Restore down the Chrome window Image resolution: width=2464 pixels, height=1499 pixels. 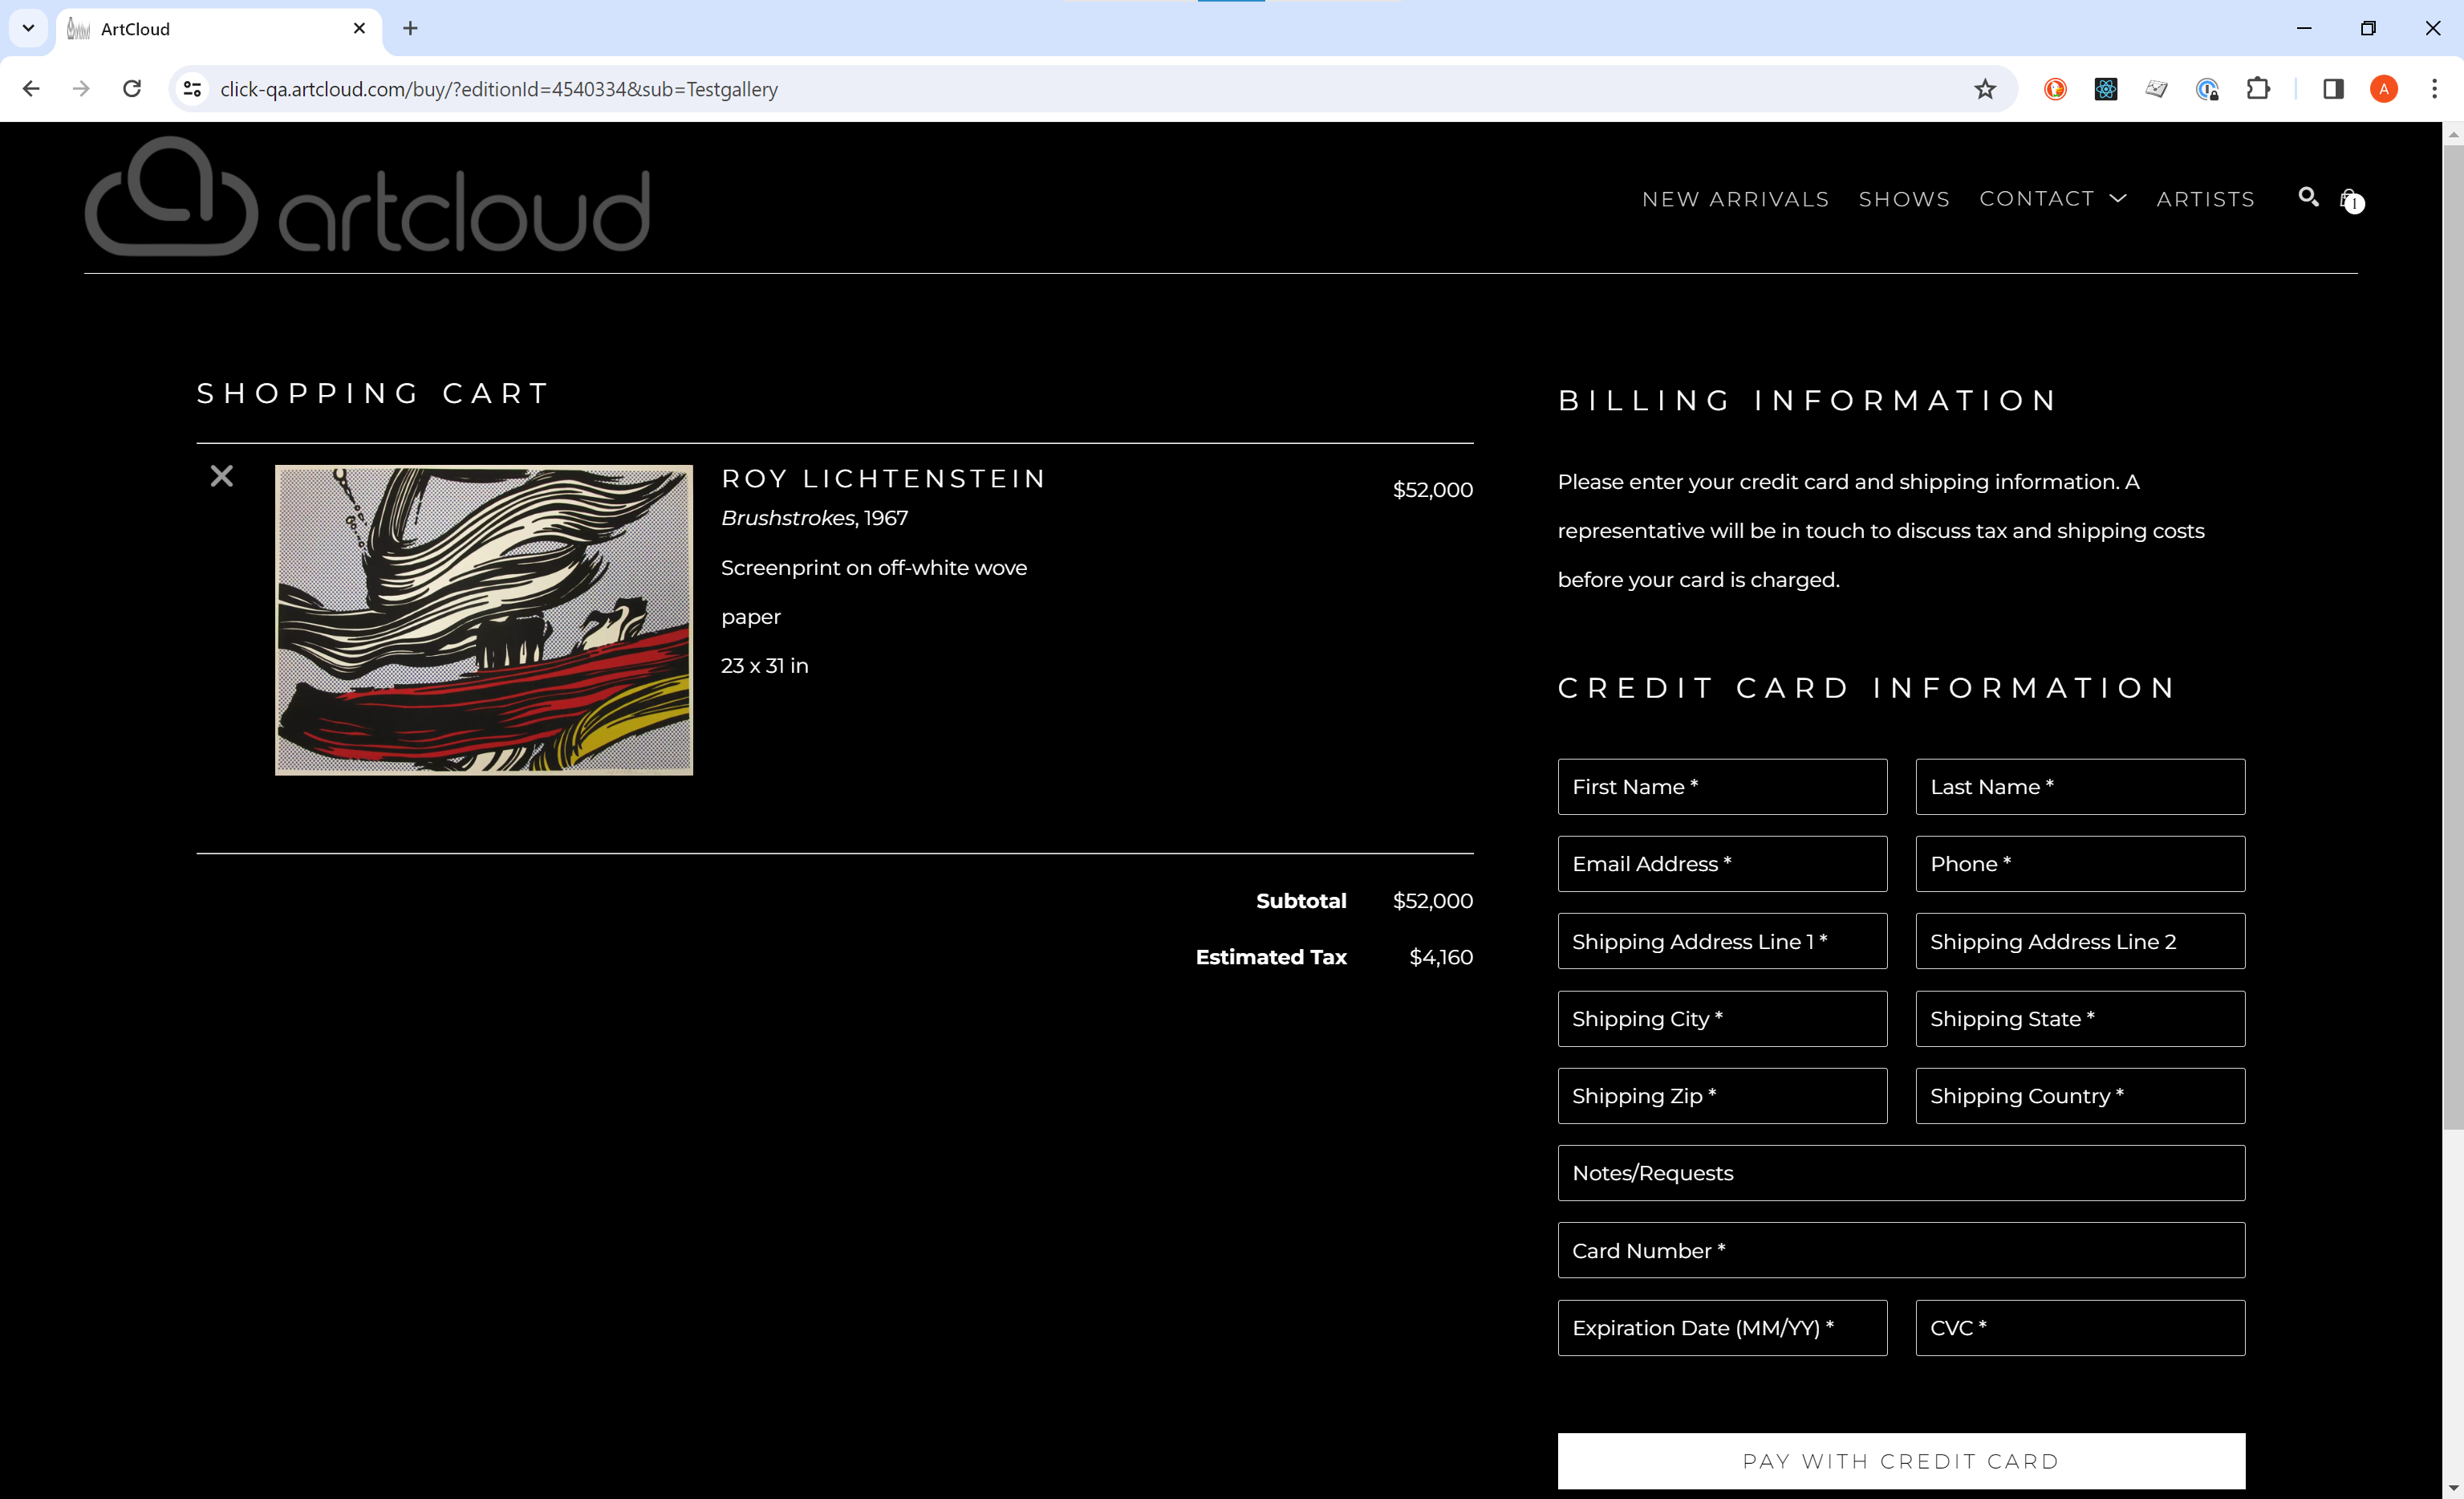point(2368,28)
